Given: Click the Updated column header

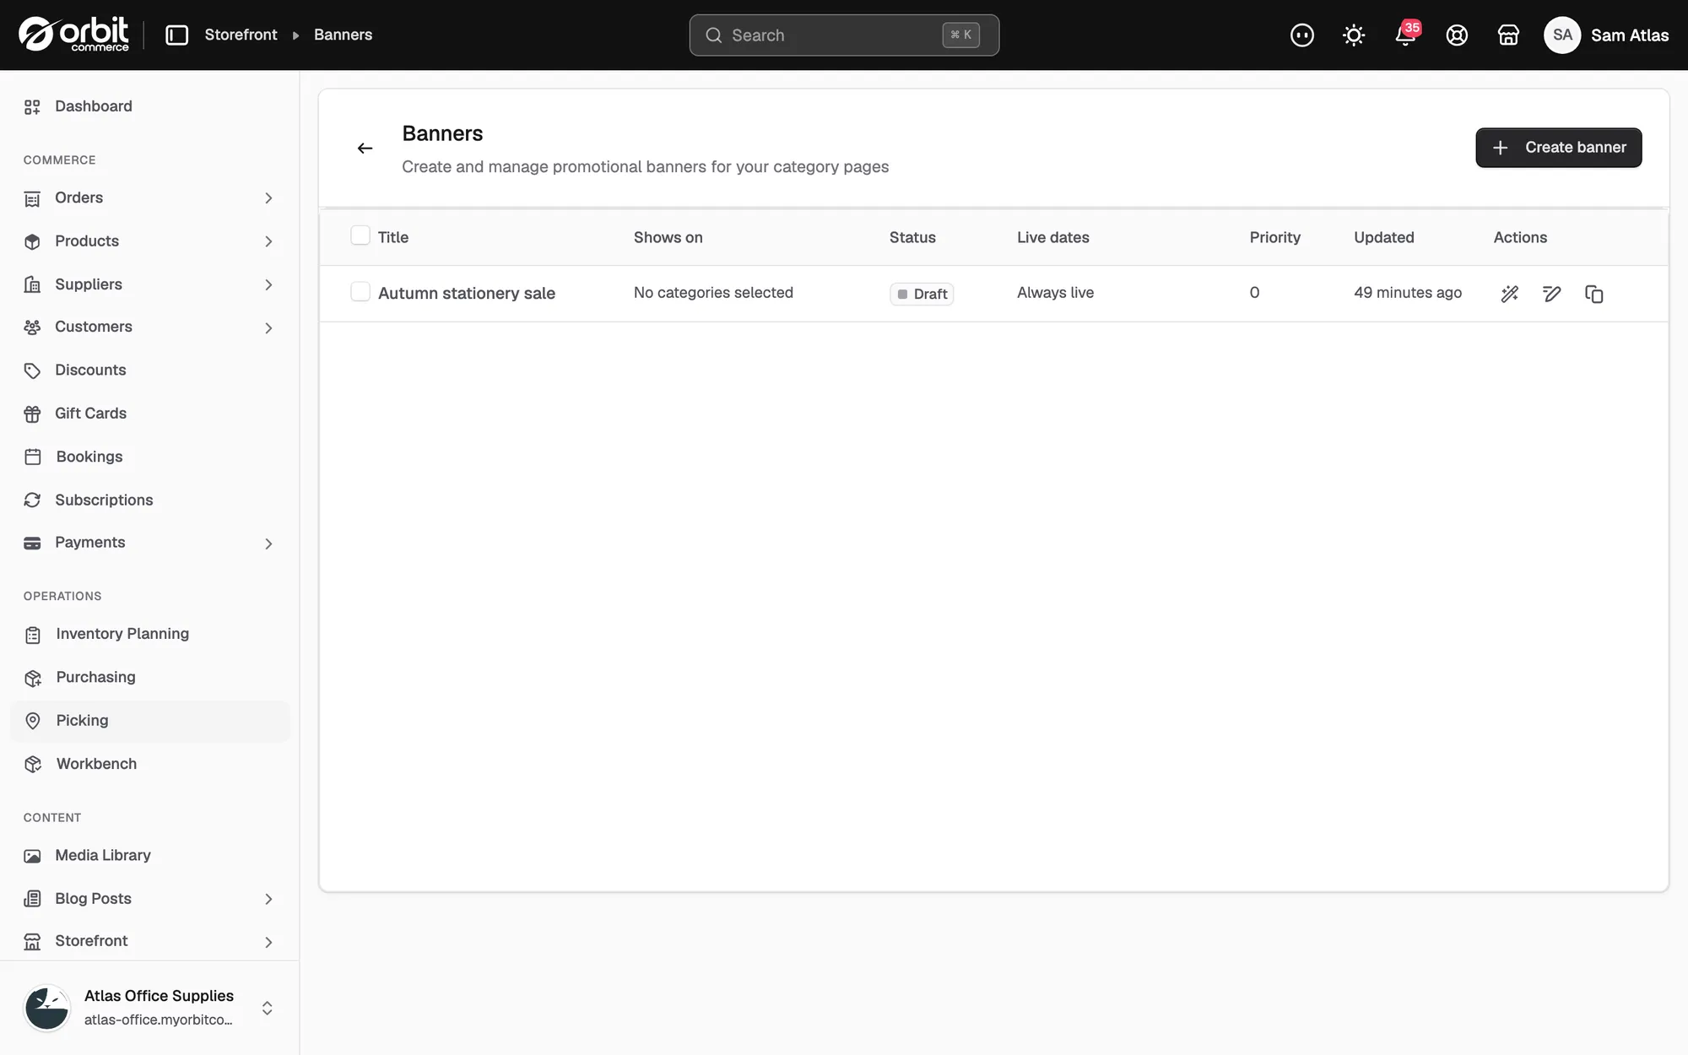Looking at the screenshot, I should coord(1383,238).
